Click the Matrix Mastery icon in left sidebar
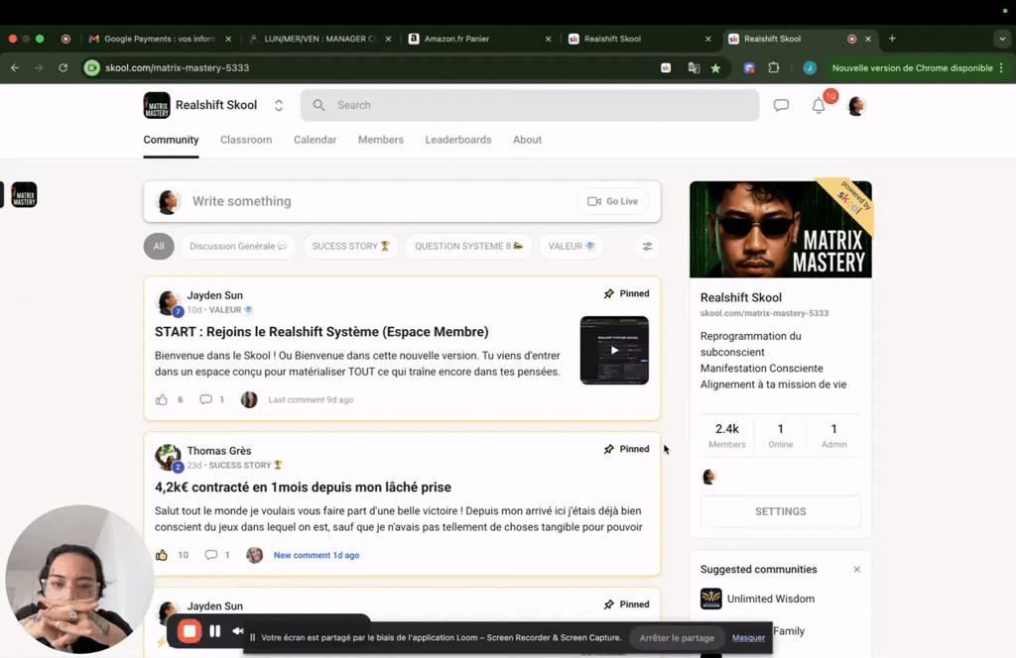 pos(24,195)
